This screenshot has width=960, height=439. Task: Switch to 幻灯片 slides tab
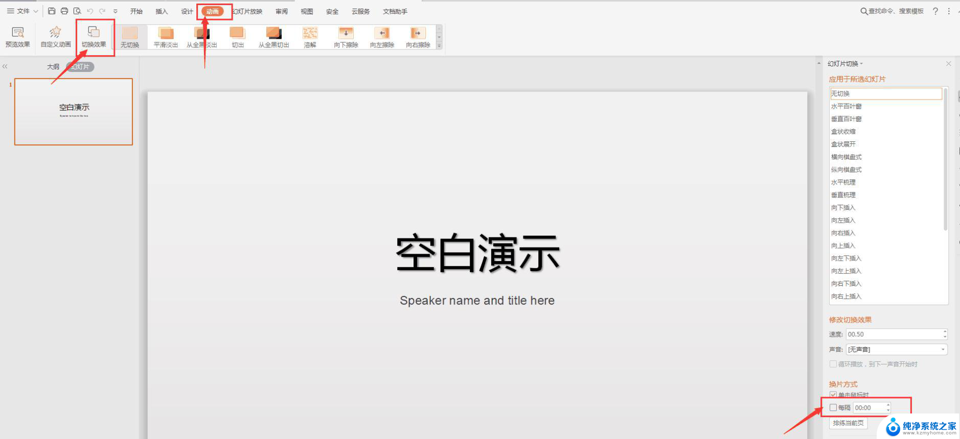point(80,67)
